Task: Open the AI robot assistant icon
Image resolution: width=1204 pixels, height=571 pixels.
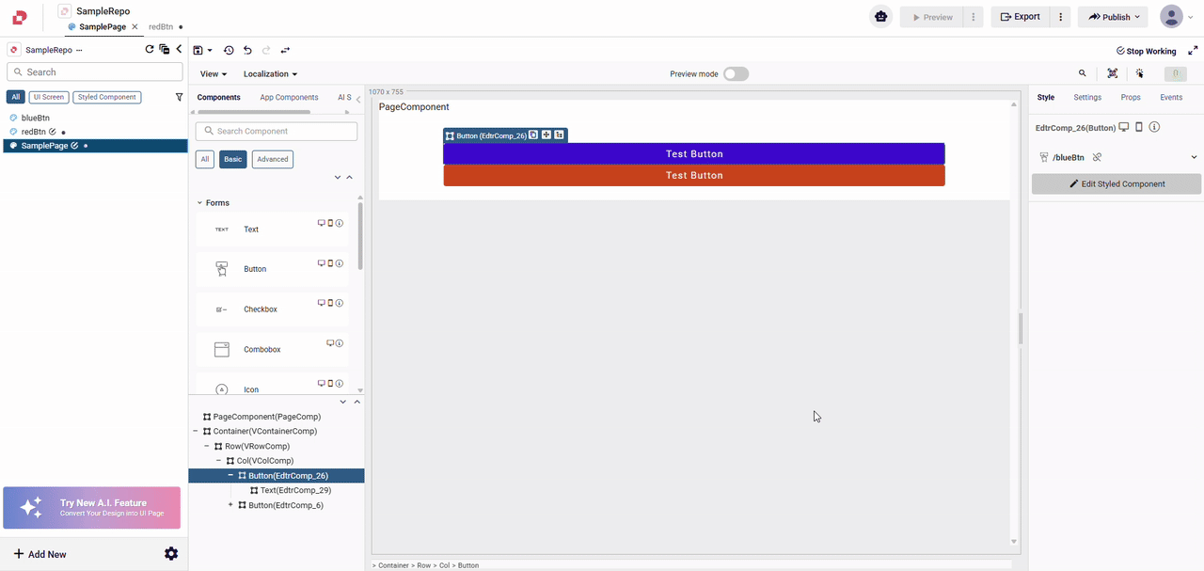Action: [880, 17]
